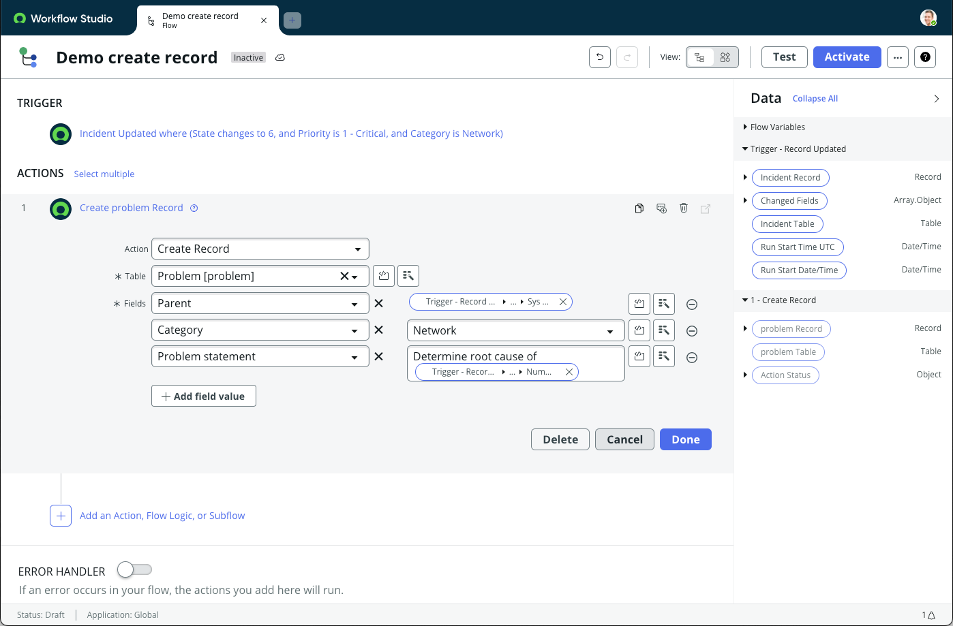Click the add annotation icon on action
Viewport: 953px width, 626px height.
[661, 208]
